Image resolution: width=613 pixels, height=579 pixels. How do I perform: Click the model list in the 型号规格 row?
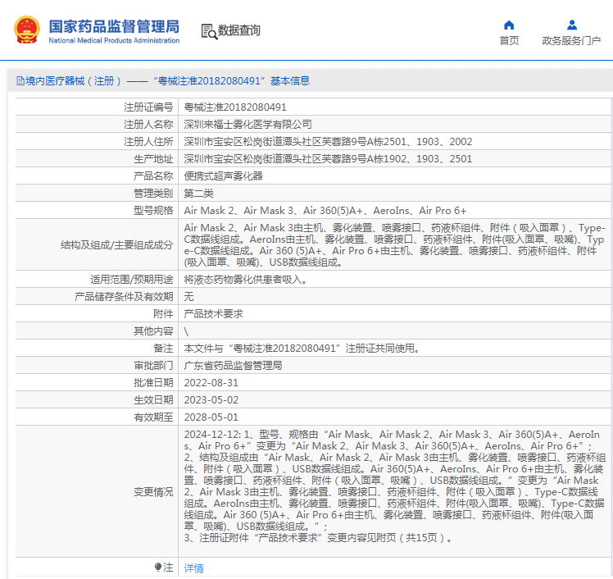325,211
